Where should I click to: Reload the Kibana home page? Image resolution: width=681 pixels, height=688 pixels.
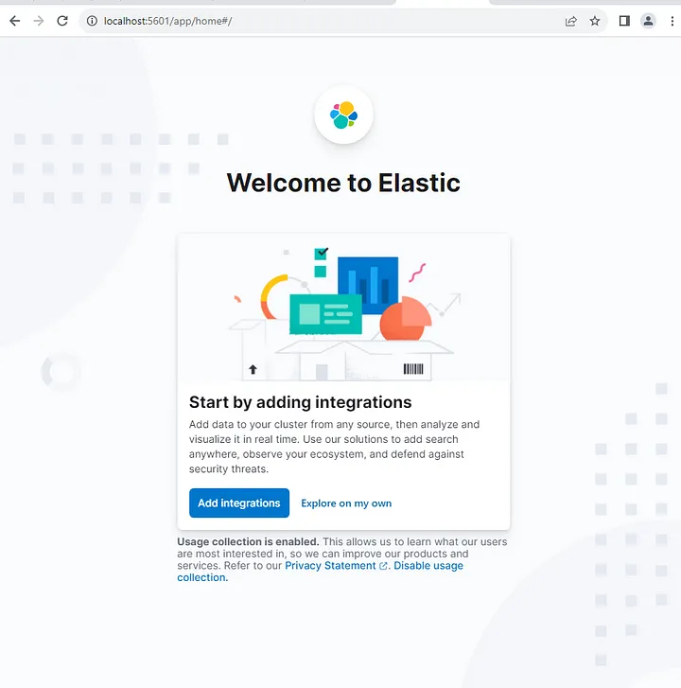(x=62, y=21)
